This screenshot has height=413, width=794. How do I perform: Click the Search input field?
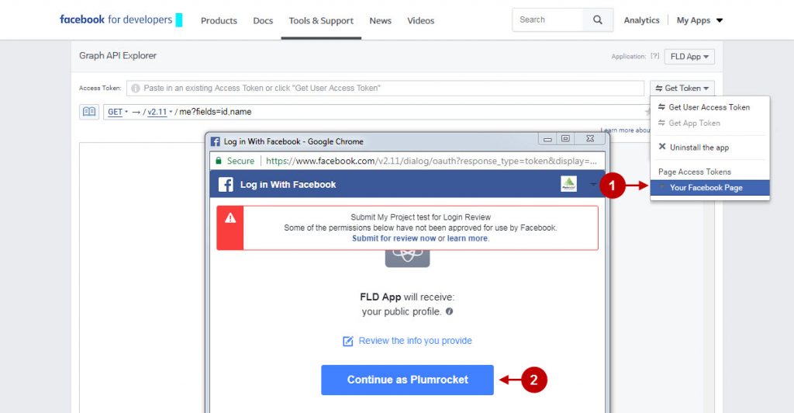(547, 19)
